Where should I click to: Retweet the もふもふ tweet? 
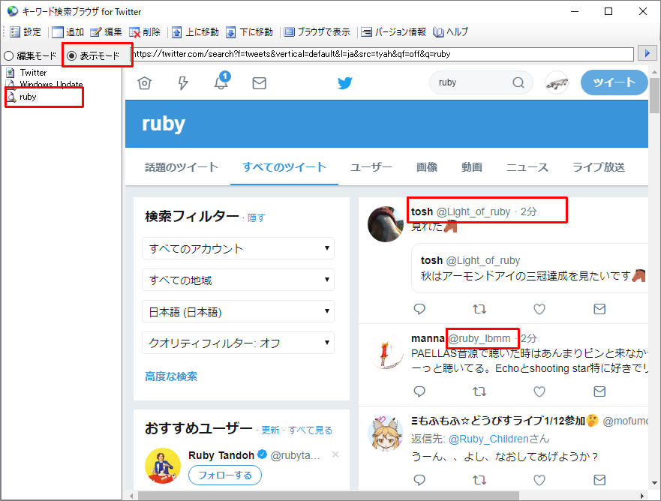click(x=479, y=480)
